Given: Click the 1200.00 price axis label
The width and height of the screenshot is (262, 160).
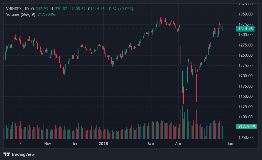Looking at the screenshot, I should 245,76.
